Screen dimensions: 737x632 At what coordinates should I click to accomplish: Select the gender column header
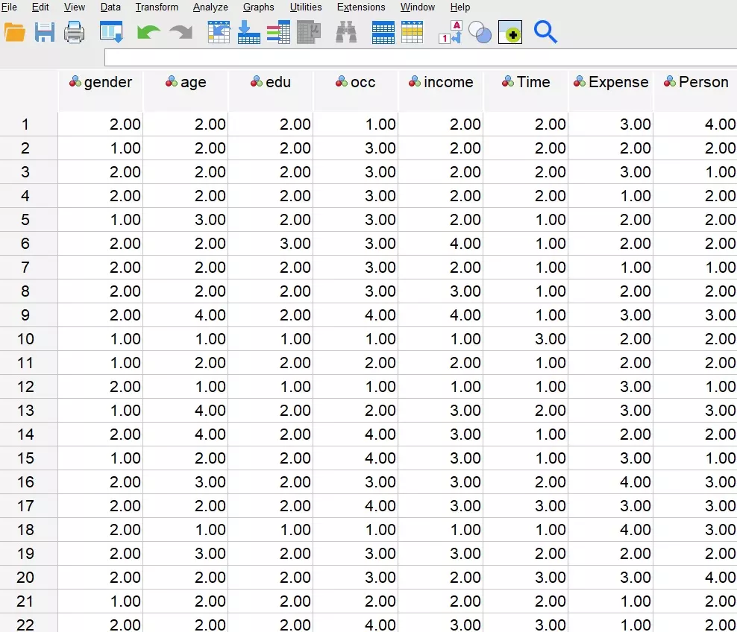tap(101, 91)
